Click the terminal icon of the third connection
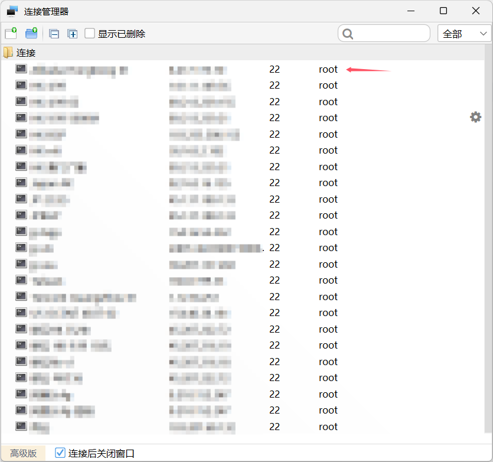This screenshot has height=462, width=493. pos(21,100)
